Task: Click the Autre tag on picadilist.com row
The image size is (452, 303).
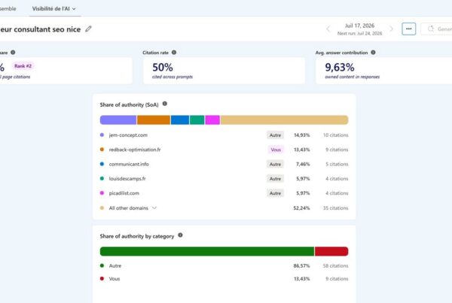Action: [275, 193]
